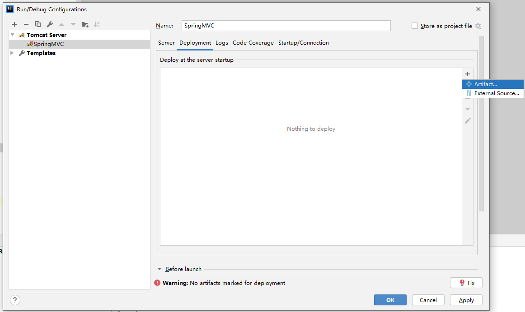Click the red warning icon near No artifacts message
The height and width of the screenshot is (312, 525).
(157, 283)
